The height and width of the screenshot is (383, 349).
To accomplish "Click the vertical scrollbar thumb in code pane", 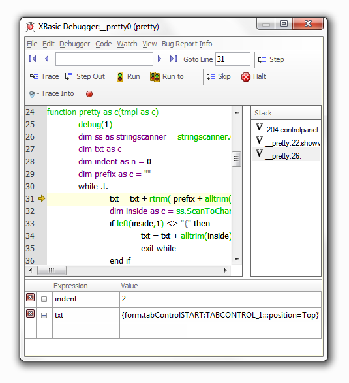I will point(236,159).
